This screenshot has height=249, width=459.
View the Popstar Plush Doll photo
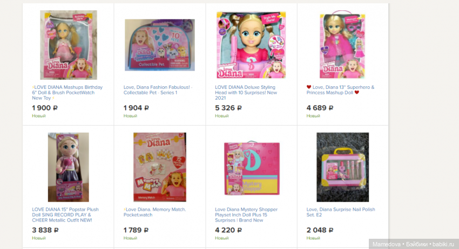(69, 167)
